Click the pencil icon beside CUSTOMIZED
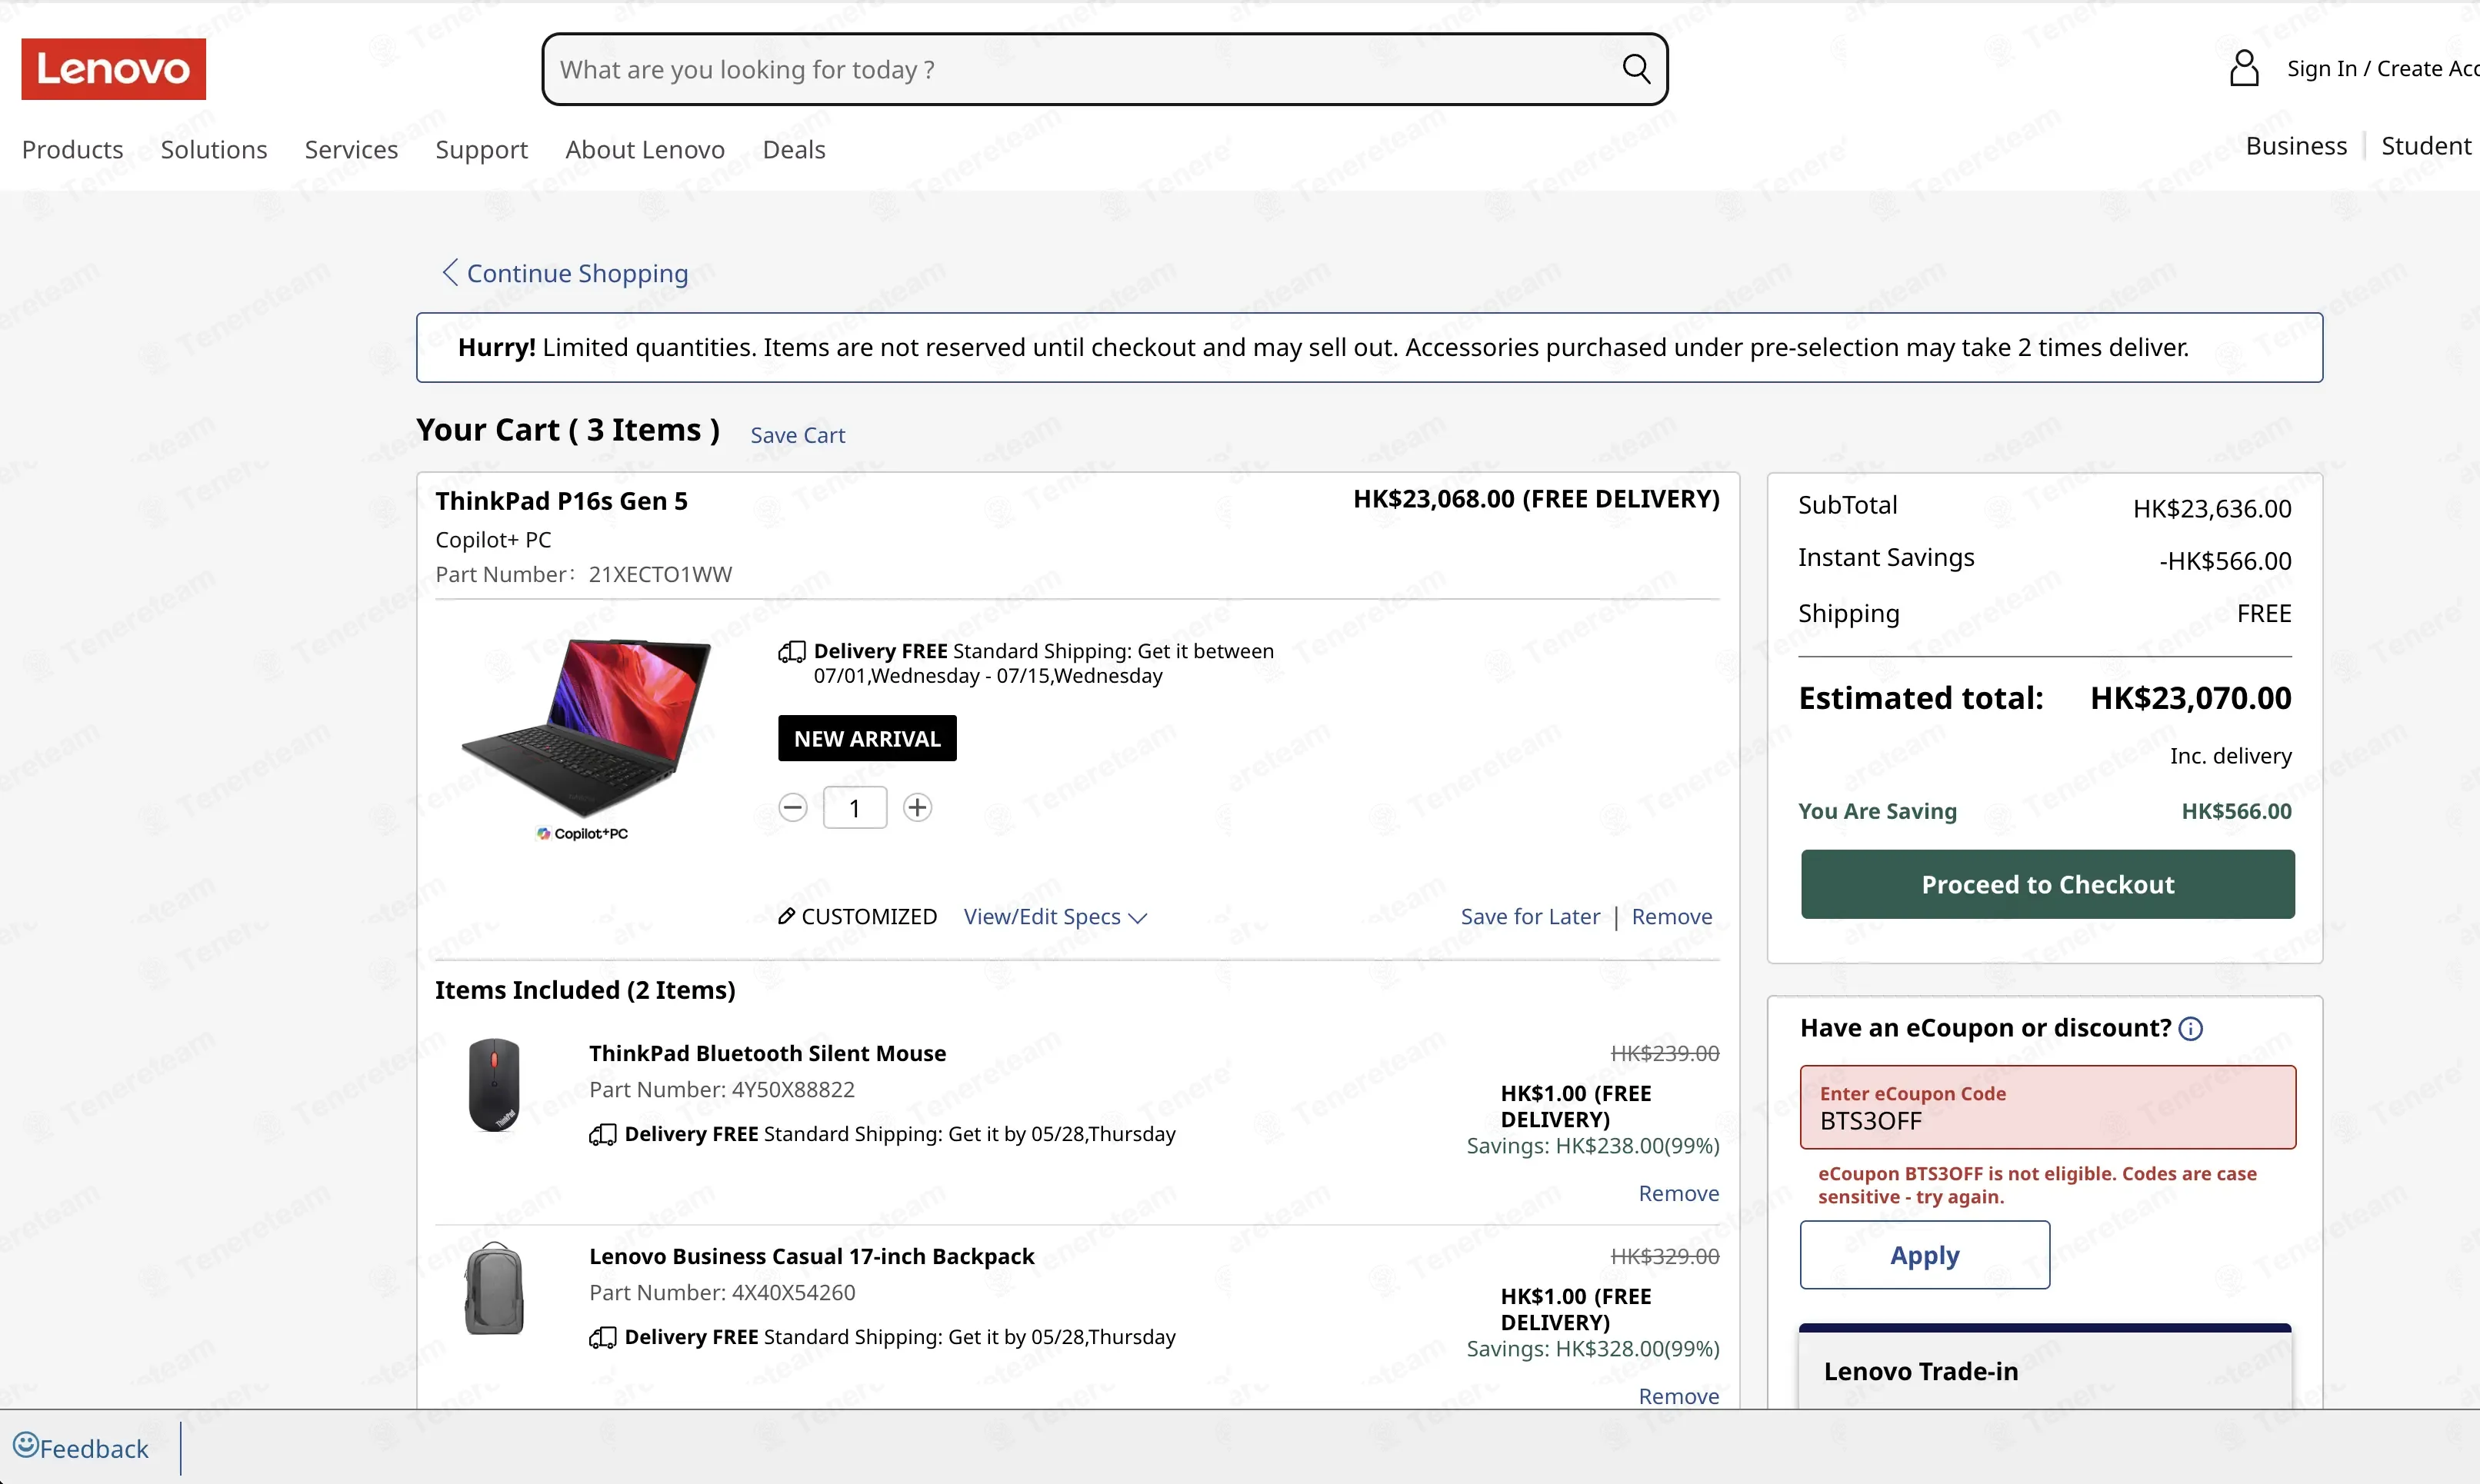The image size is (2480, 1484). pos(786,916)
